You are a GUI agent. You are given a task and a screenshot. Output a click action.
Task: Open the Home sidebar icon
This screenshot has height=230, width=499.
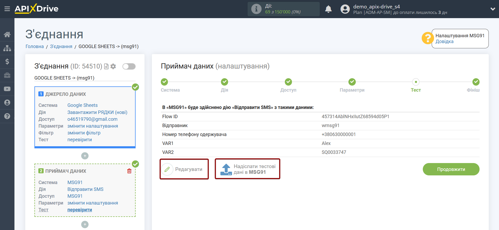point(7,34)
